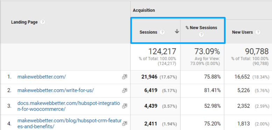272x130 pixels.
Task: Select new users value 16,652
Action: [x=242, y=77]
